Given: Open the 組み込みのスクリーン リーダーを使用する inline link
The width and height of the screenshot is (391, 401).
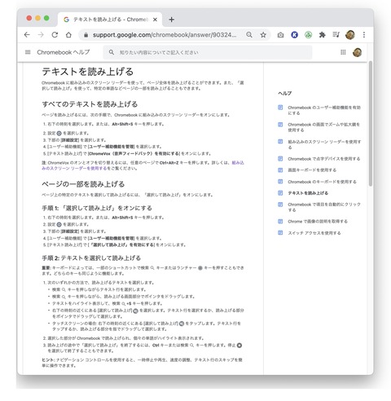Looking at the screenshot, I should click(143, 165).
